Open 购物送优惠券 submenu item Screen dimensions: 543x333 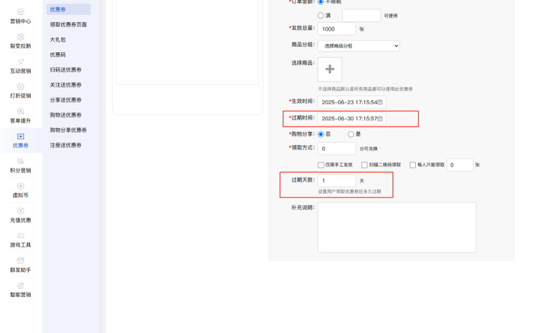pos(66,115)
